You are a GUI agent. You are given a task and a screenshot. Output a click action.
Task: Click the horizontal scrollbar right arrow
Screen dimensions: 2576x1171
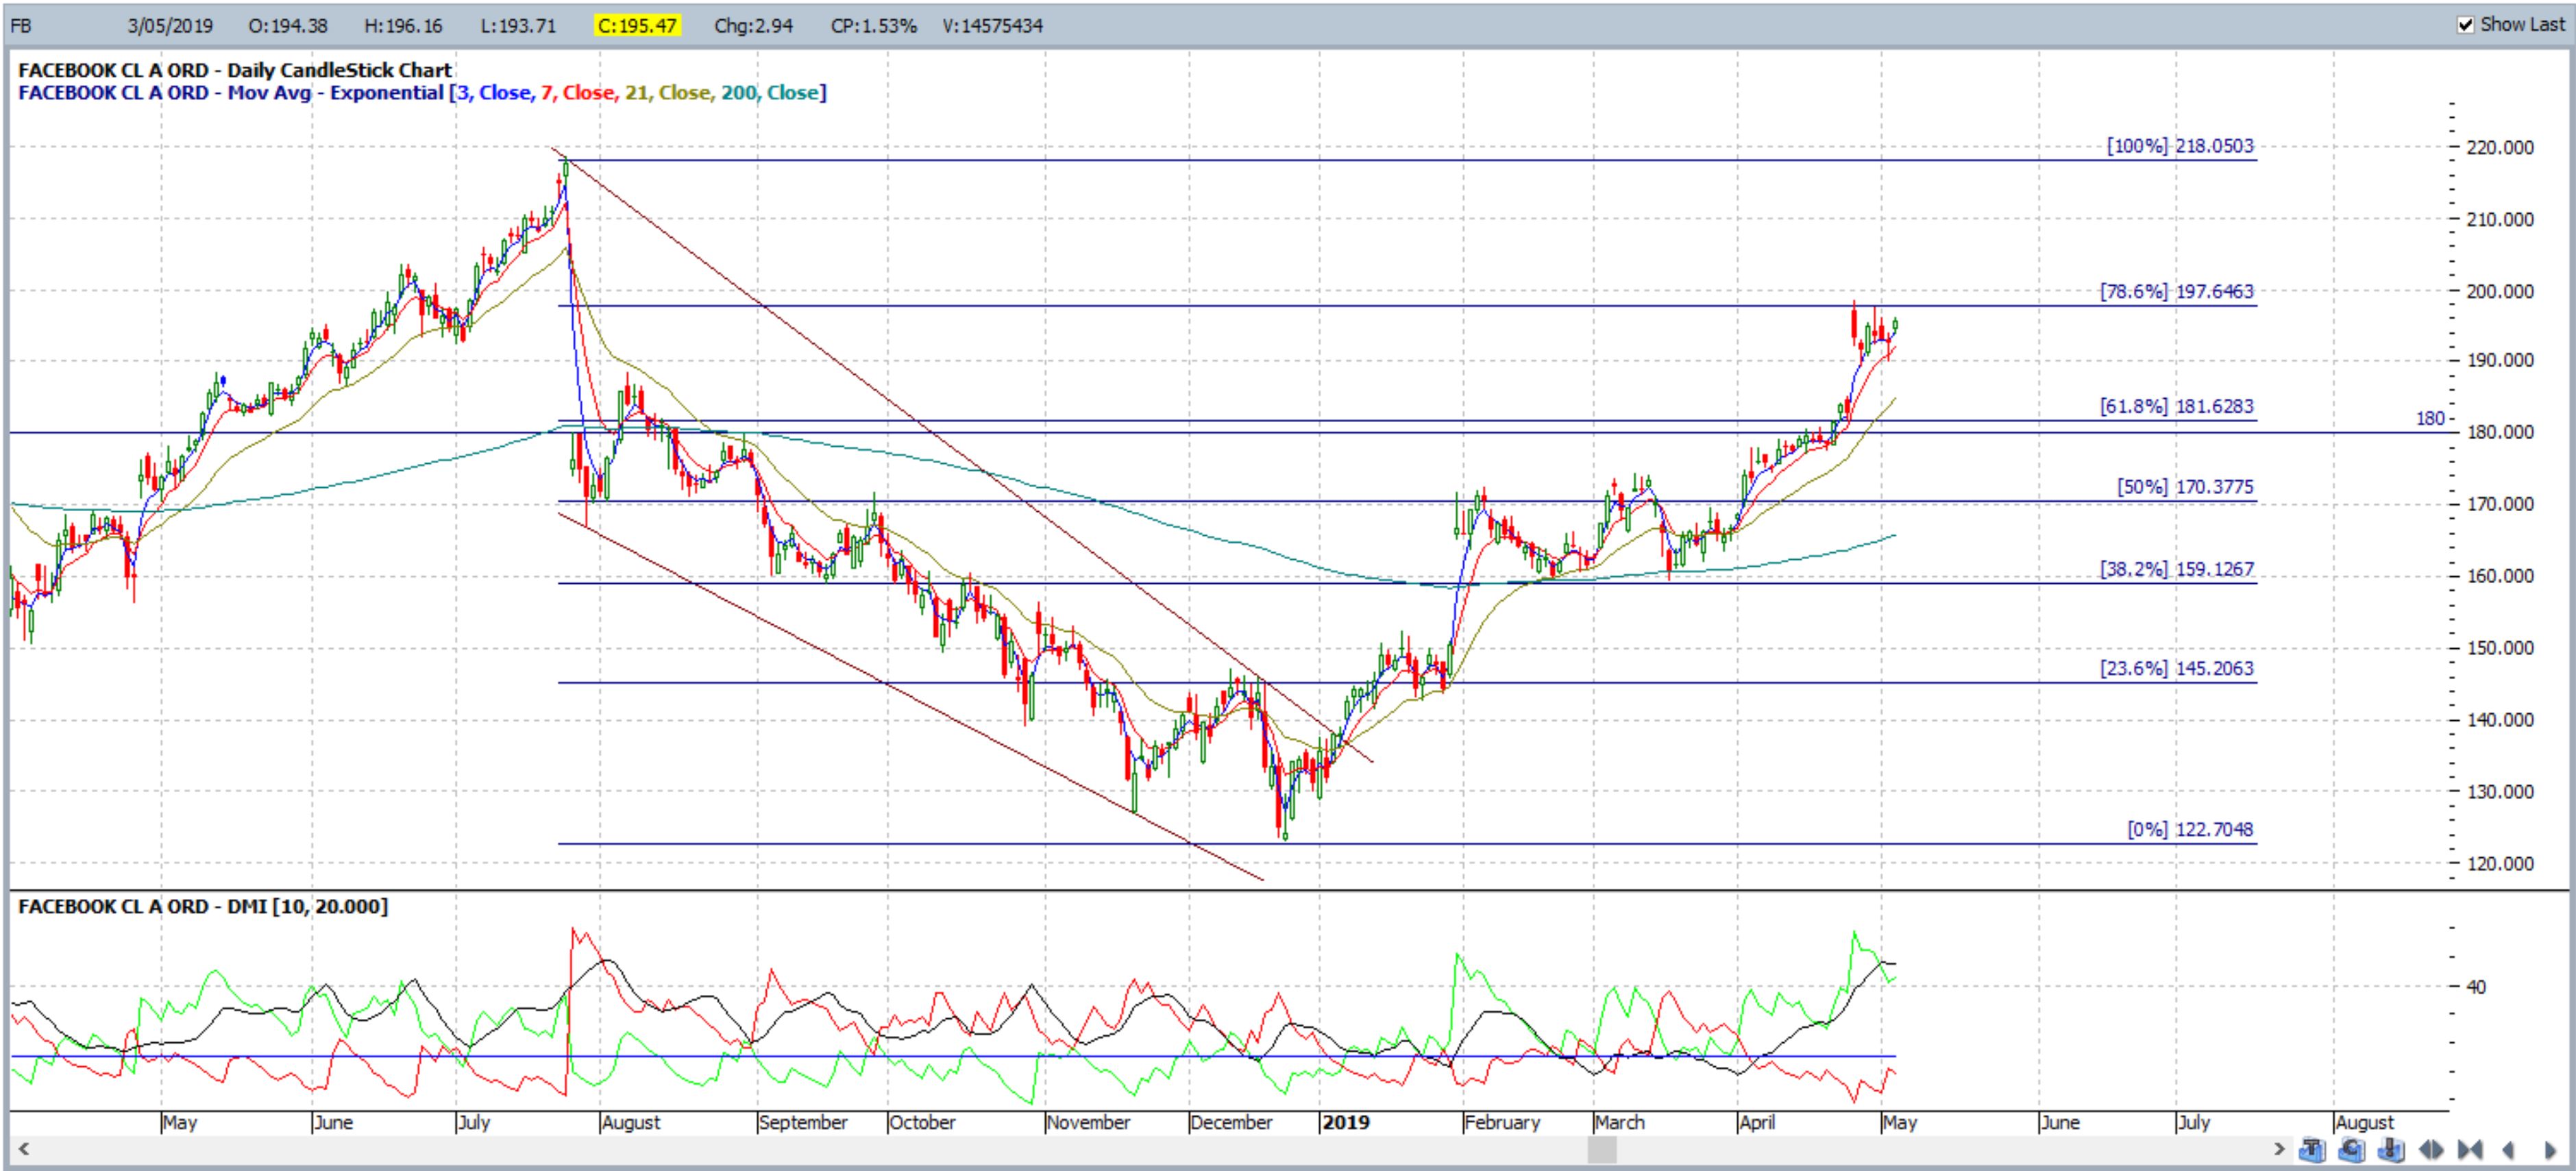point(2279,1150)
